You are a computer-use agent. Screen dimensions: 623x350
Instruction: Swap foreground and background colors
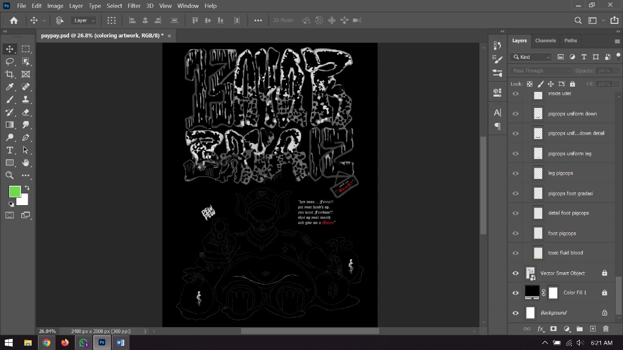(27, 188)
